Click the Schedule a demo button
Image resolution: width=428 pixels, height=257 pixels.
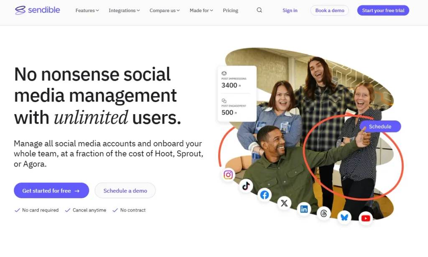(125, 191)
